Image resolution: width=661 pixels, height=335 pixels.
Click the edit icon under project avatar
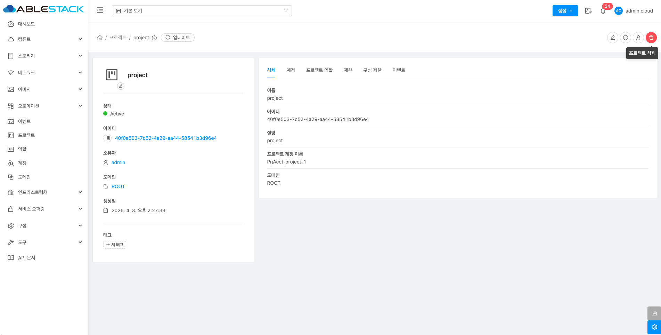(x=121, y=86)
